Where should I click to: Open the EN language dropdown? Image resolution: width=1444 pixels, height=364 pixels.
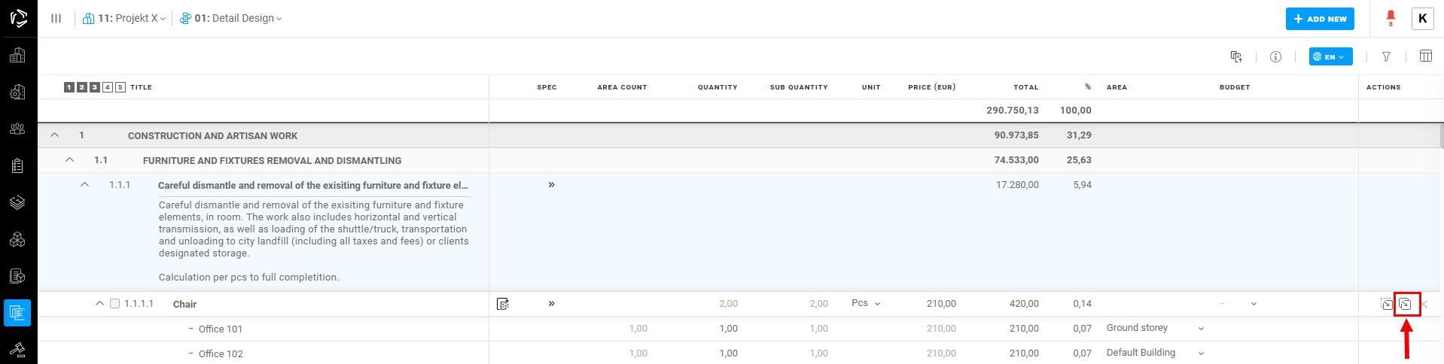1330,56
